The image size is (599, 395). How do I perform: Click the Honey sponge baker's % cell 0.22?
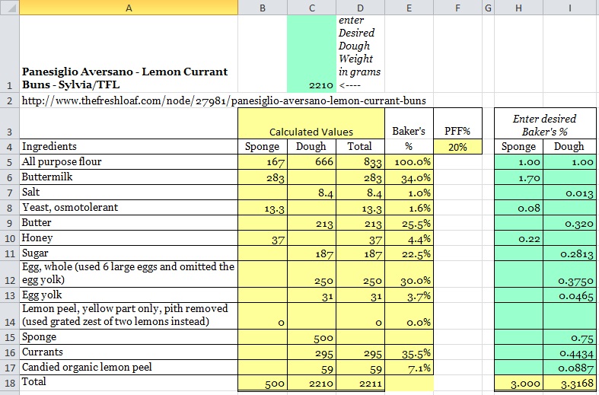(x=519, y=239)
